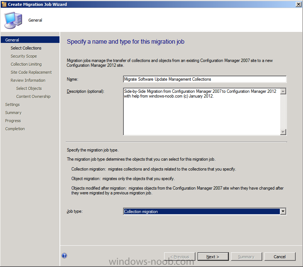Click the selected Collection migration combo value
The image size is (303, 267).
click(x=202, y=212)
